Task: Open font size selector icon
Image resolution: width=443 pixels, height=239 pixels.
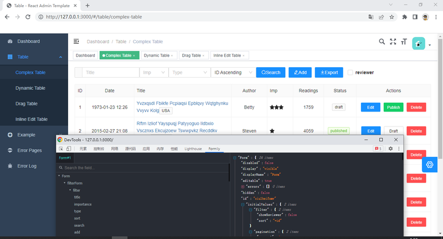Action: coord(404,42)
